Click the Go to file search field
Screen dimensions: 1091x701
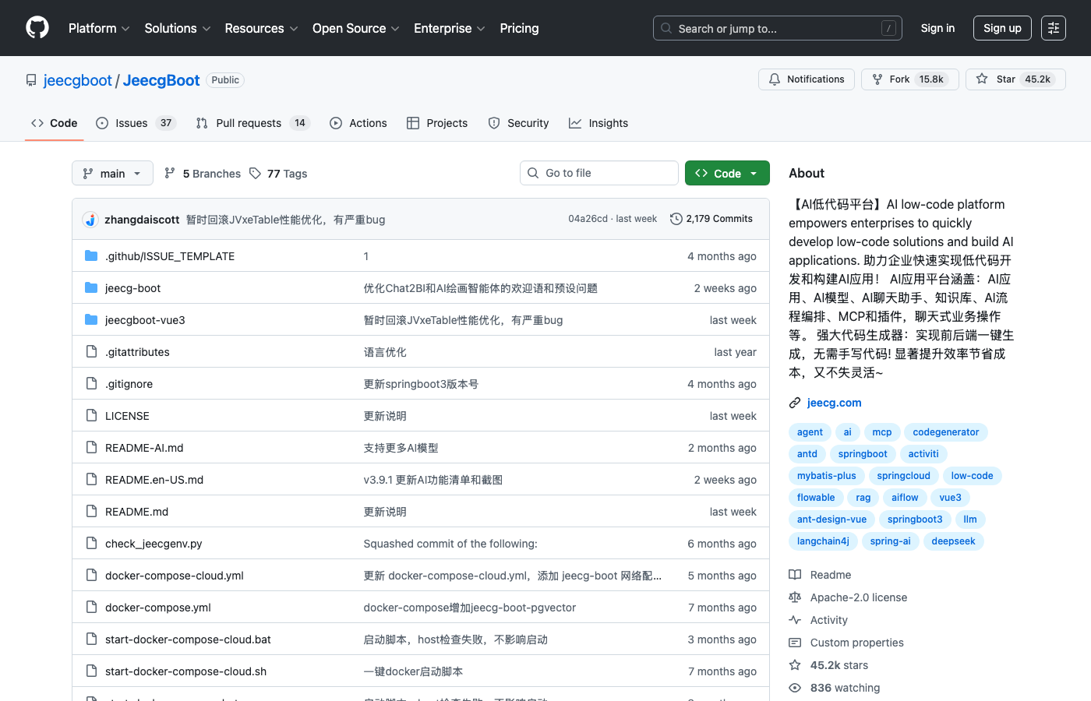tap(598, 172)
